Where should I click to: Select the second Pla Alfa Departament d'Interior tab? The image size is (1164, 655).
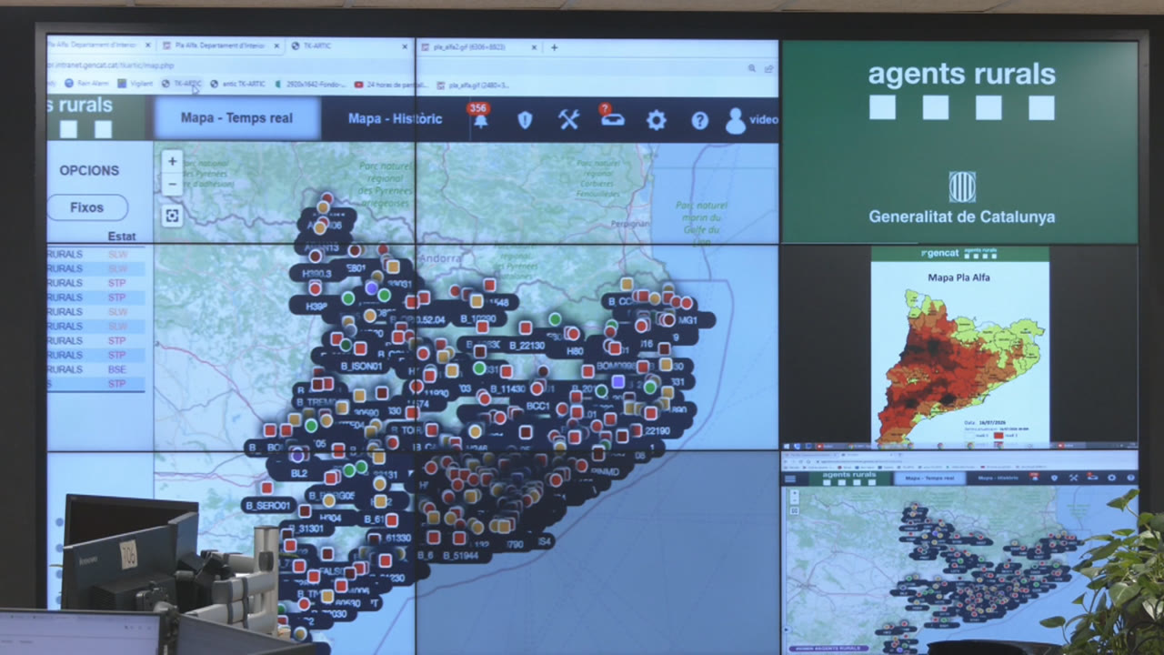(218, 45)
